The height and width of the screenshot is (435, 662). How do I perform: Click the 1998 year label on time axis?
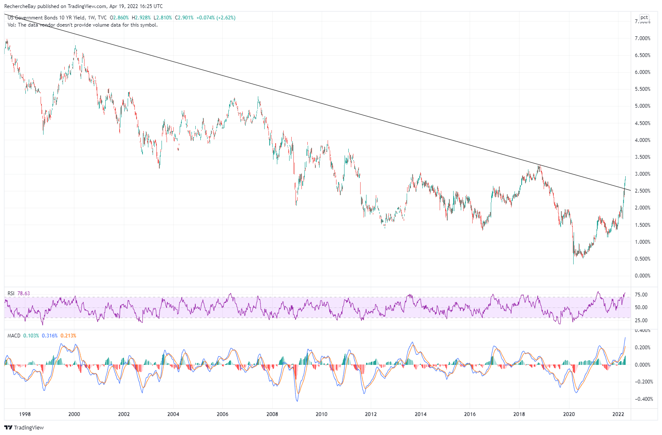(25, 414)
